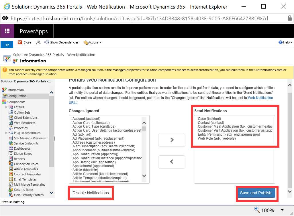
Task: Click sidebar scroll down chevron
Action: point(51,193)
